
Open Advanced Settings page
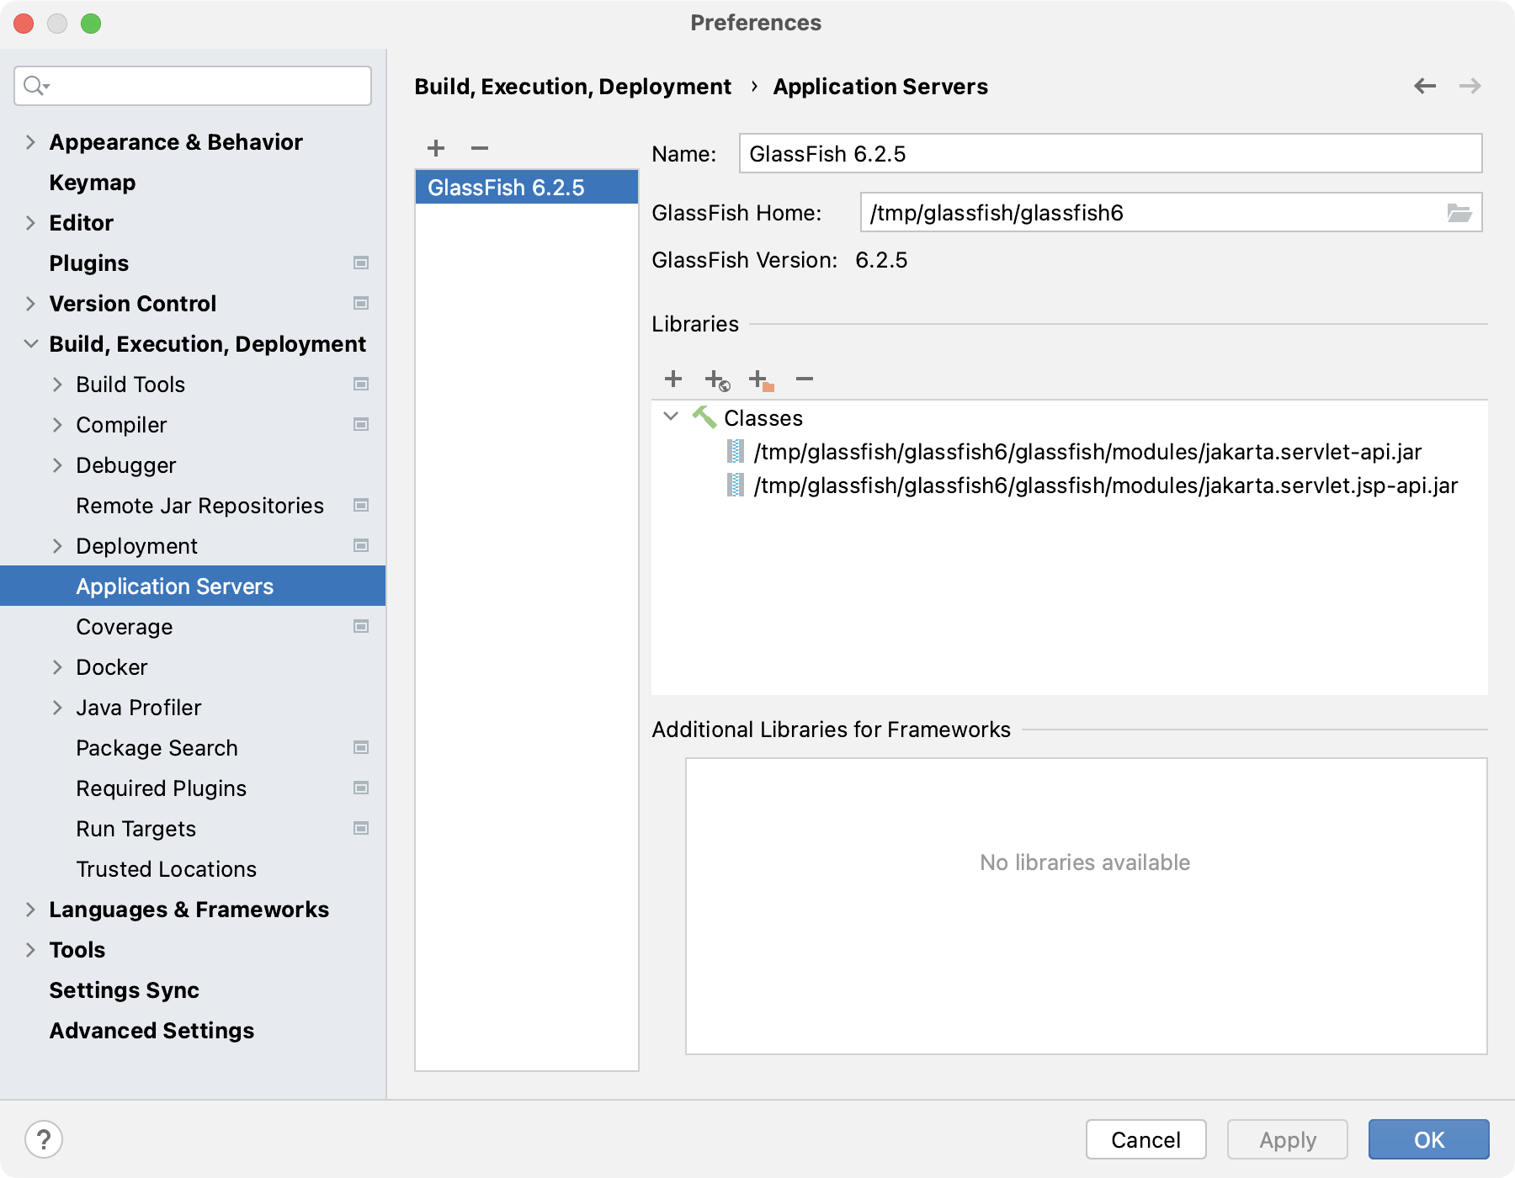coord(151,1031)
